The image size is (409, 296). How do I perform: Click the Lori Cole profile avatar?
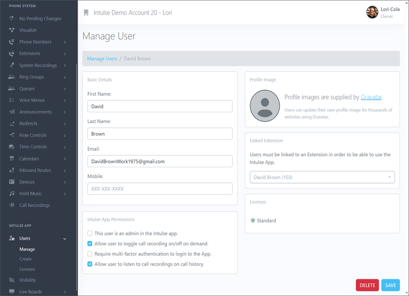click(372, 12)
